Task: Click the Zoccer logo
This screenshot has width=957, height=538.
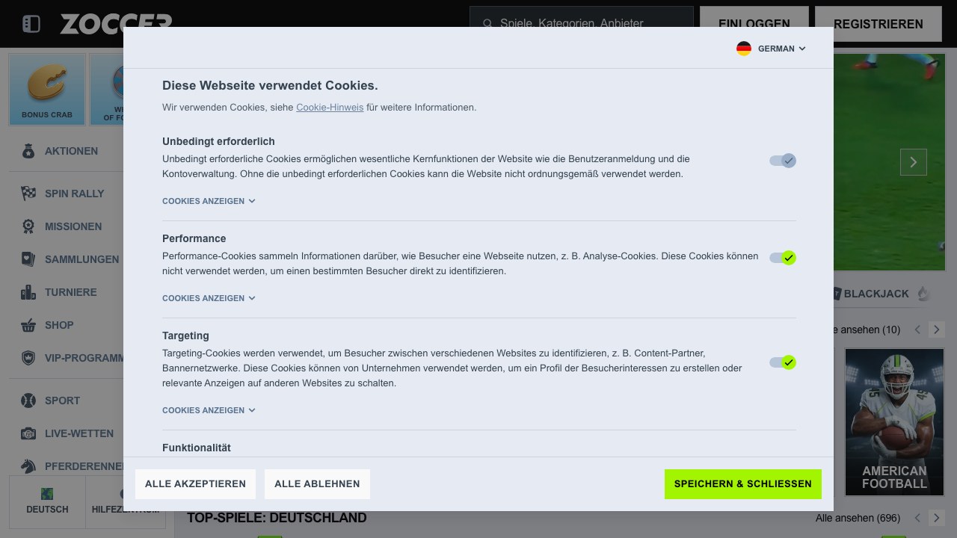Action: [x=116, y=23]
